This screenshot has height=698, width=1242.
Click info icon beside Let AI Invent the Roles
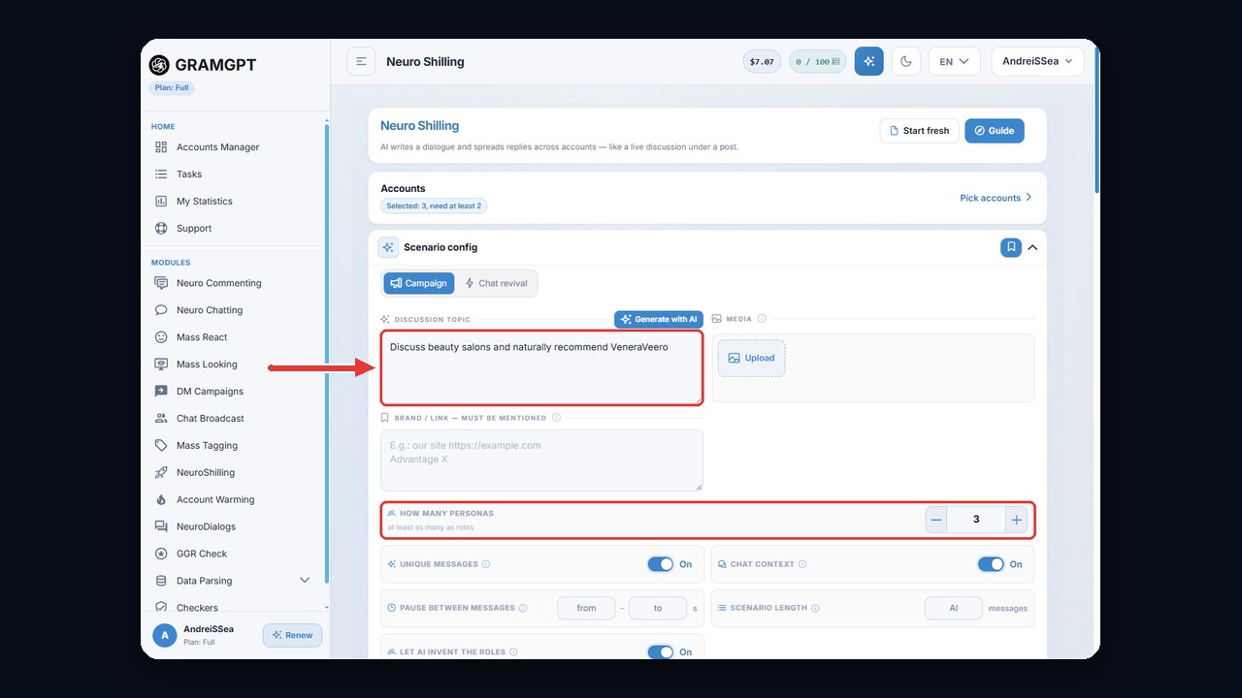coord(513,652)
